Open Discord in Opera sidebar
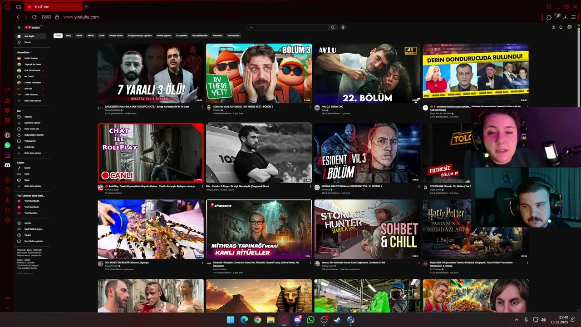 (7, 165)
